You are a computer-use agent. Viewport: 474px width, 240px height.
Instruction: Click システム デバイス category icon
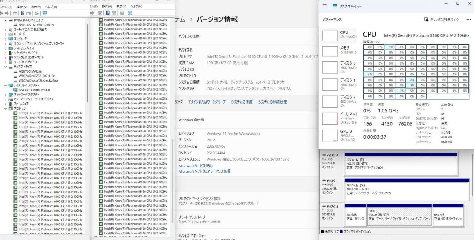tap(11, 48)
